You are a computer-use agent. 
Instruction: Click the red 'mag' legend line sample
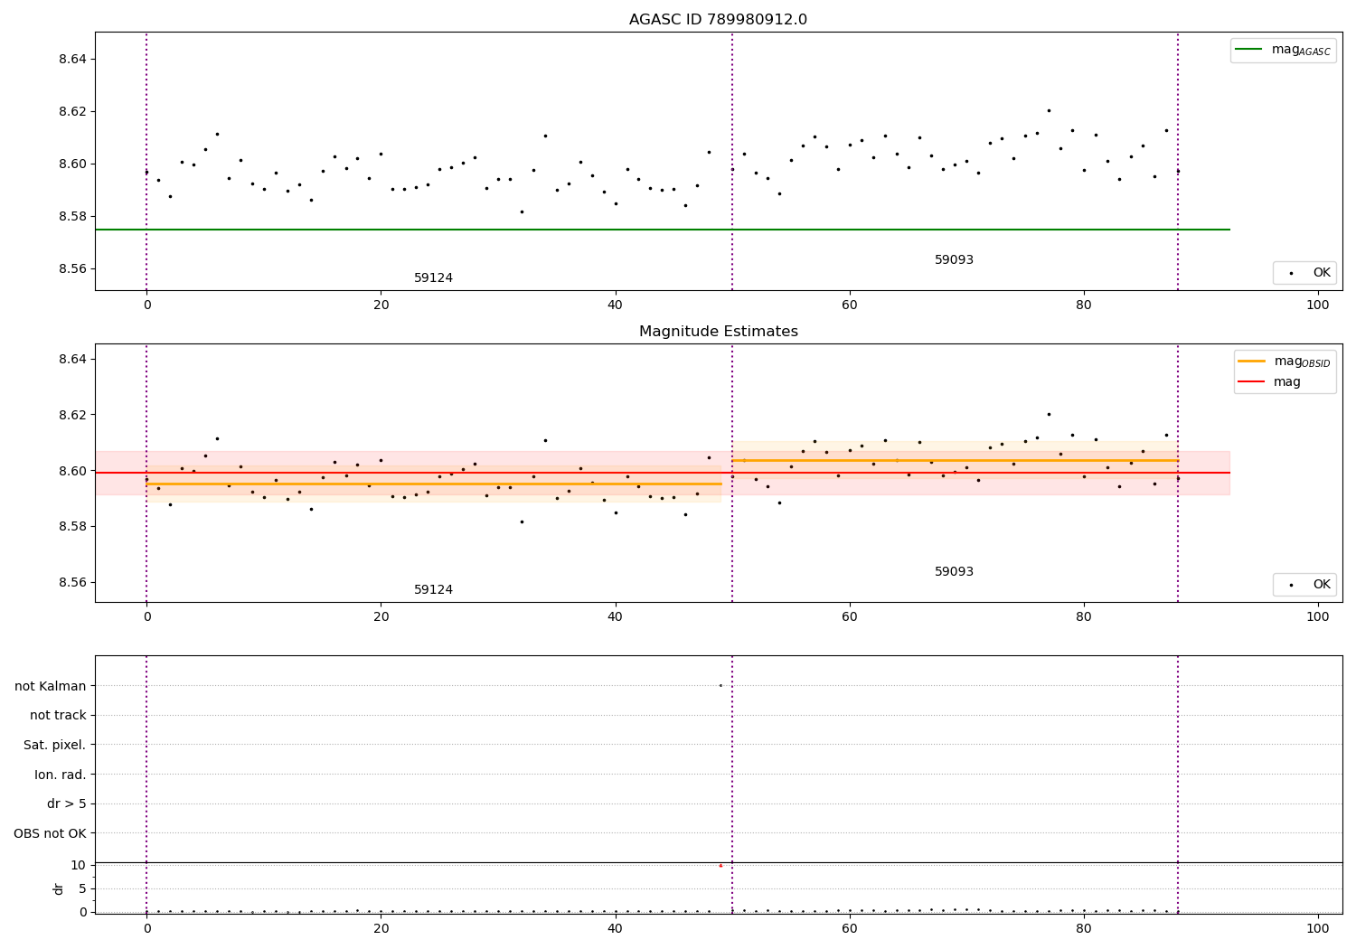[x=1251, y=381]
